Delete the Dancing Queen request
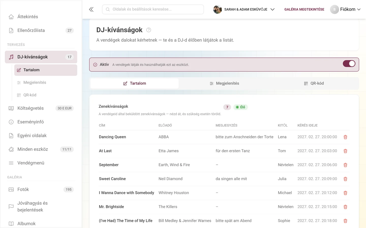The width and height of the screenshot is (366, 228). [345, 137]
